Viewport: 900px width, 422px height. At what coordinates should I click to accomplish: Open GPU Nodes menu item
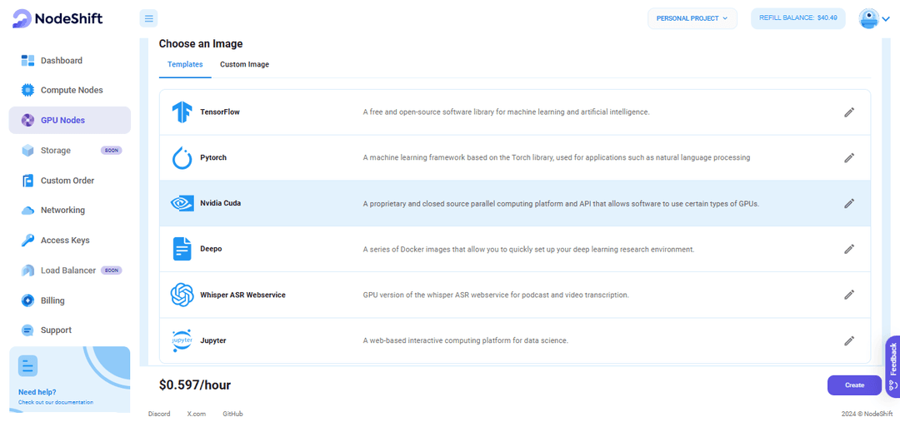tap(69, 121)
